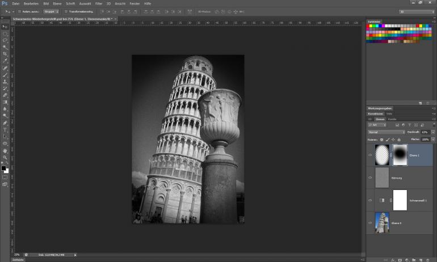Open Layers panel flyout menu
The image size is (437, 262).
click(x=434, y=119)
